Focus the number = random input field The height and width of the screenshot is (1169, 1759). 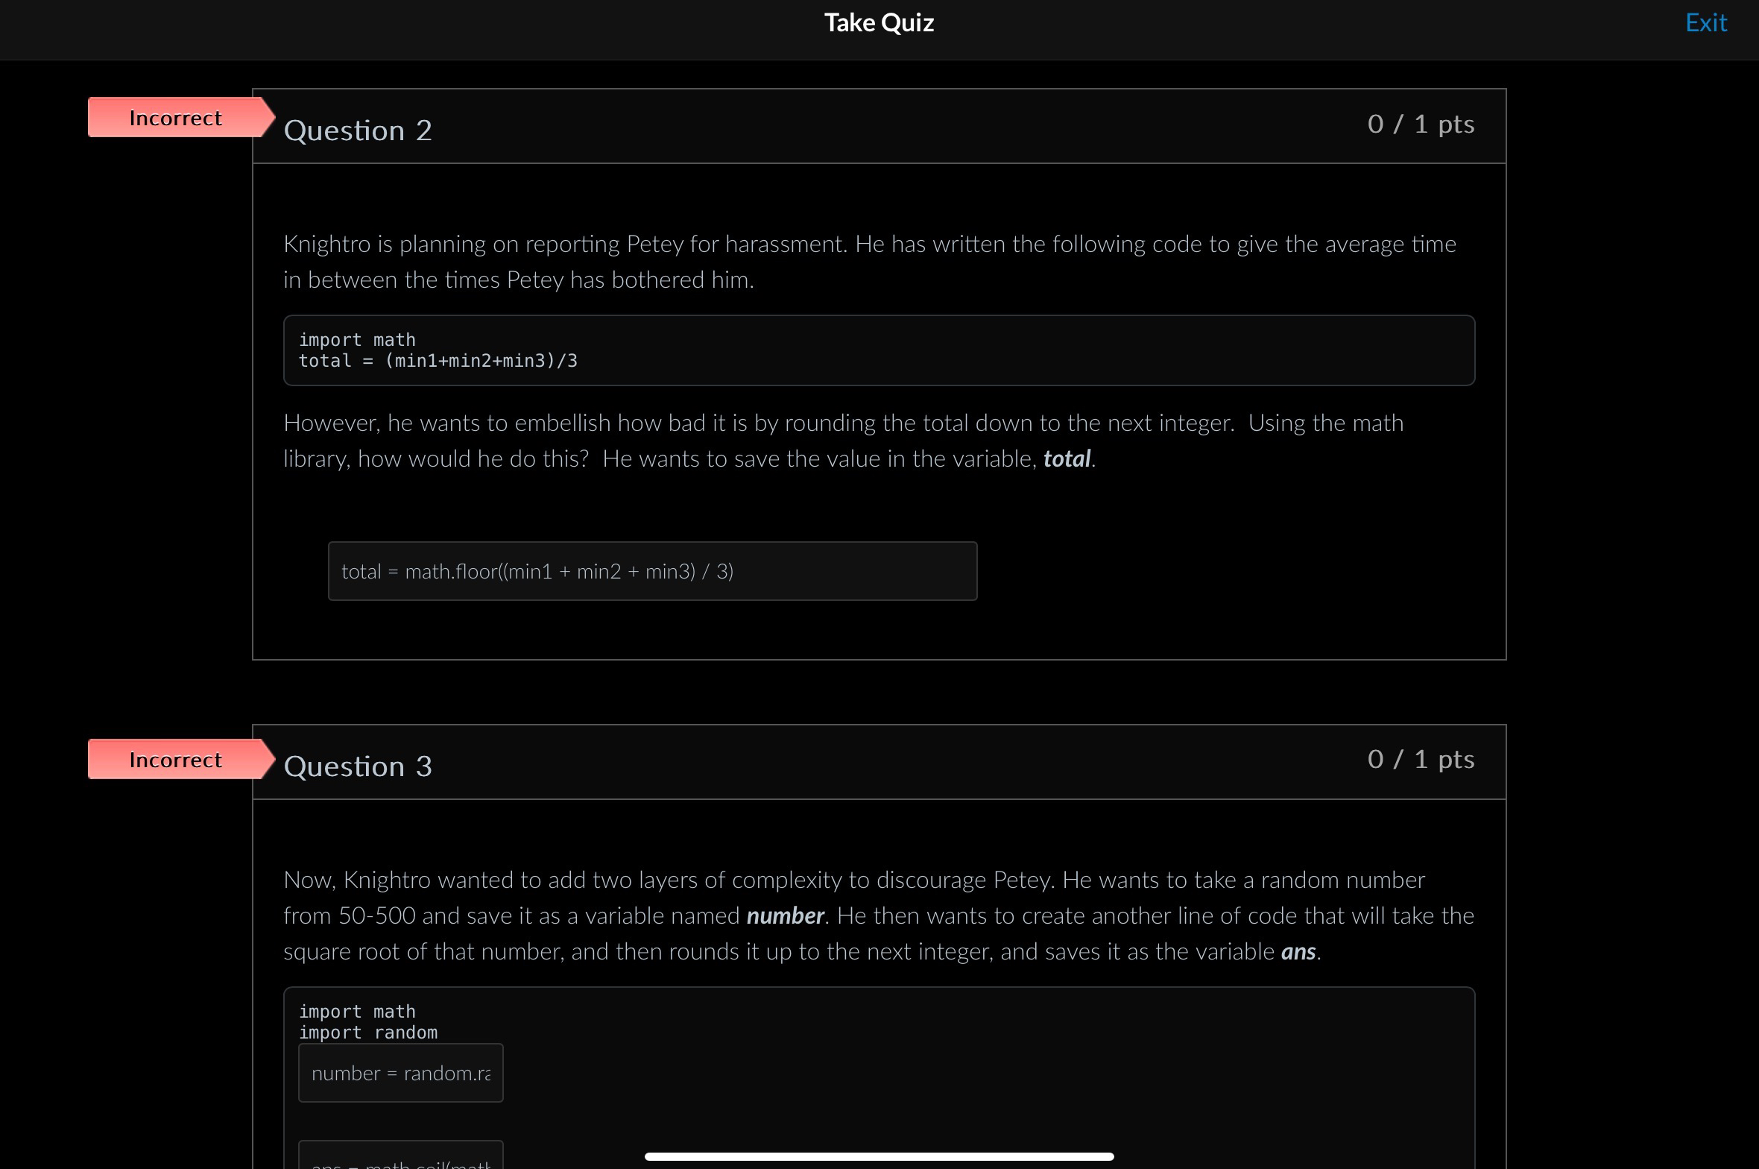(401, 1073)
